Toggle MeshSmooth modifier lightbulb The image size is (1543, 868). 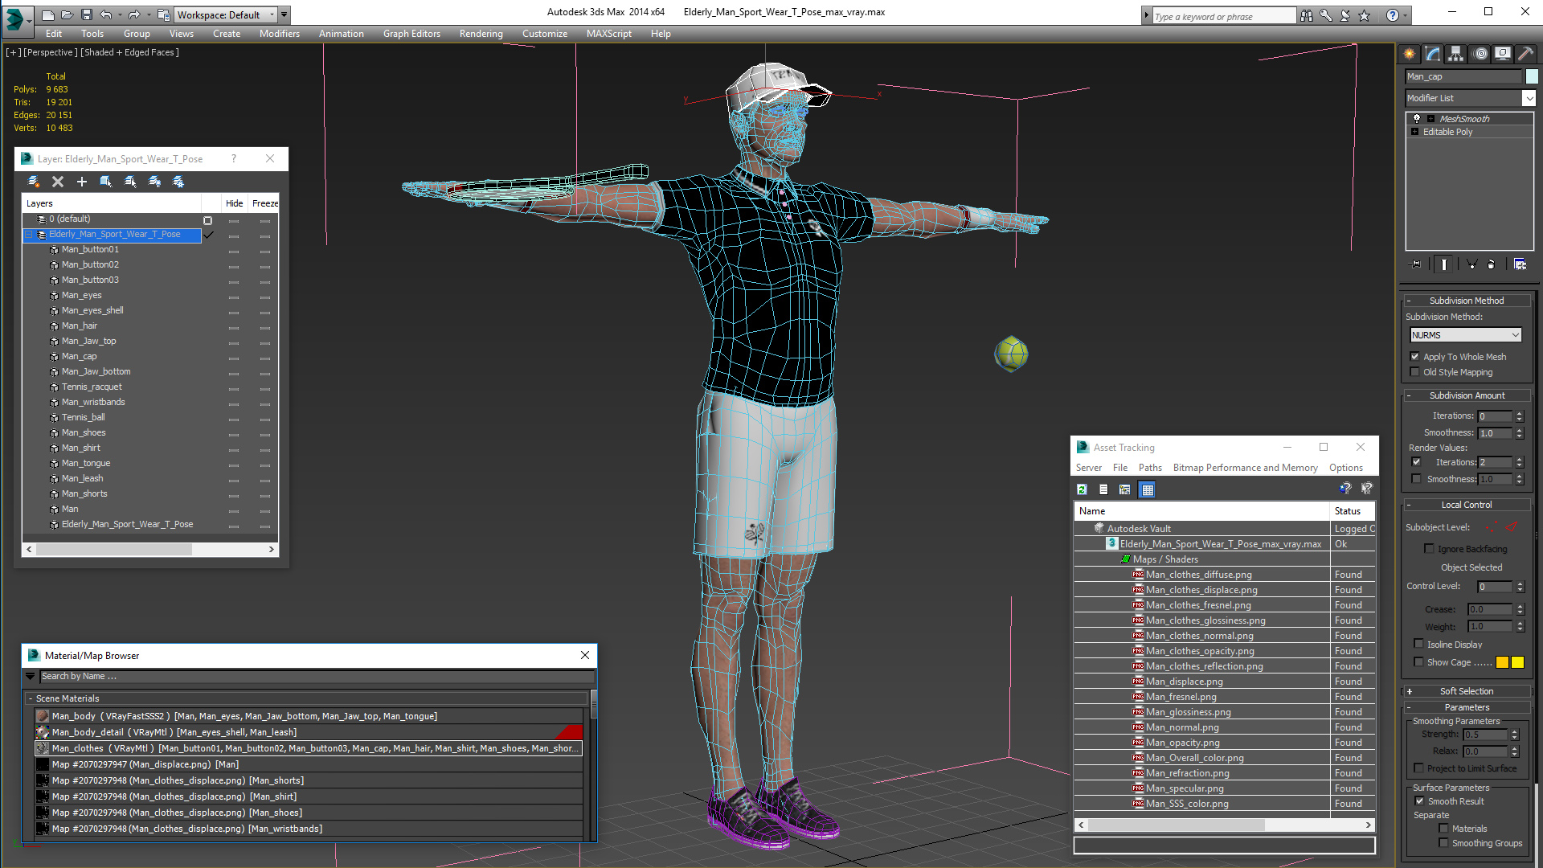coord(1417,118)
